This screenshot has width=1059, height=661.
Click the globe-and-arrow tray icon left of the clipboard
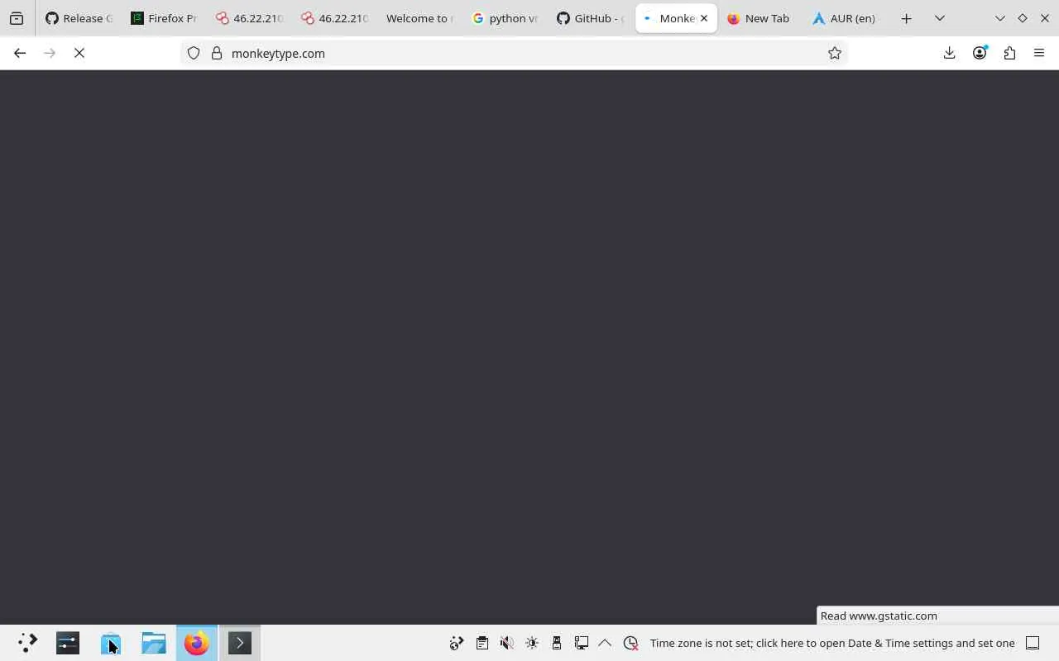pos(457,643)
